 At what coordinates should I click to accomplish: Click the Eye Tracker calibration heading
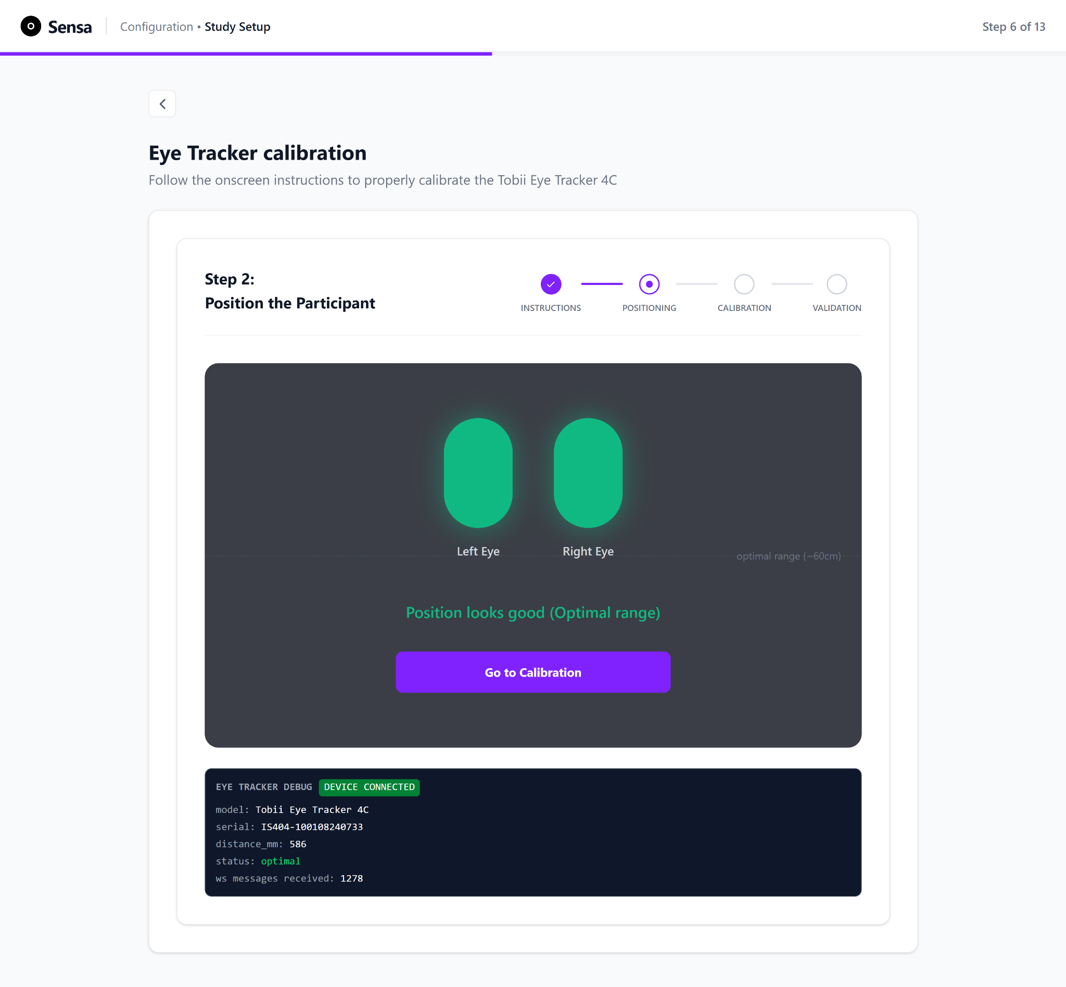point(258,153)
